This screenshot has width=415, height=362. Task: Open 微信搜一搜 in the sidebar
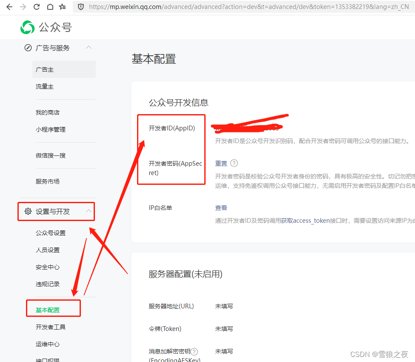(51, 155)
